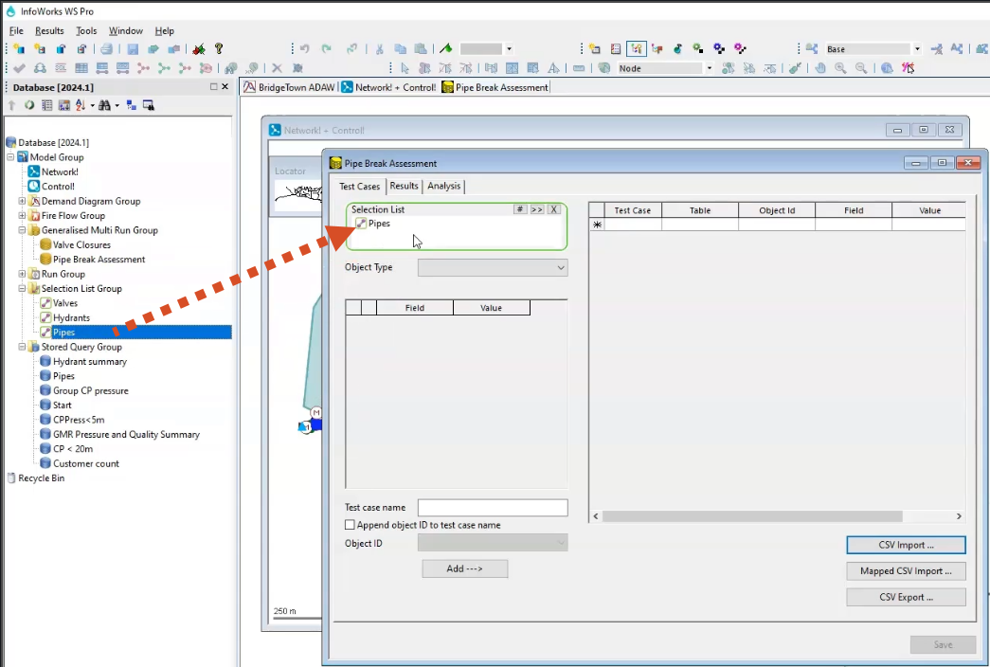Click the Add ---> button
The image size is (990, 667).
[465, 568]
